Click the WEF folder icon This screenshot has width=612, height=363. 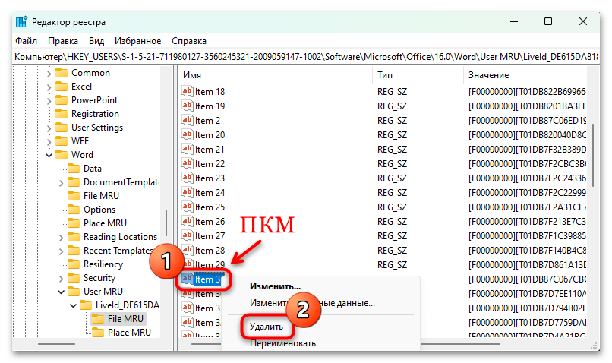click(x=62, y=141)
